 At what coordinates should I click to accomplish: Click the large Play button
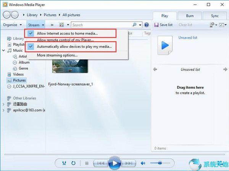coord(114,163)
